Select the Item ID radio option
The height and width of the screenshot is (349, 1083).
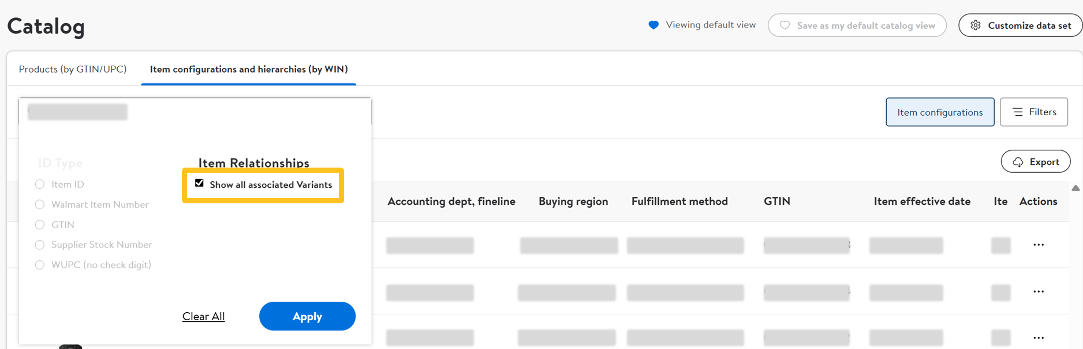coord(40,184)
